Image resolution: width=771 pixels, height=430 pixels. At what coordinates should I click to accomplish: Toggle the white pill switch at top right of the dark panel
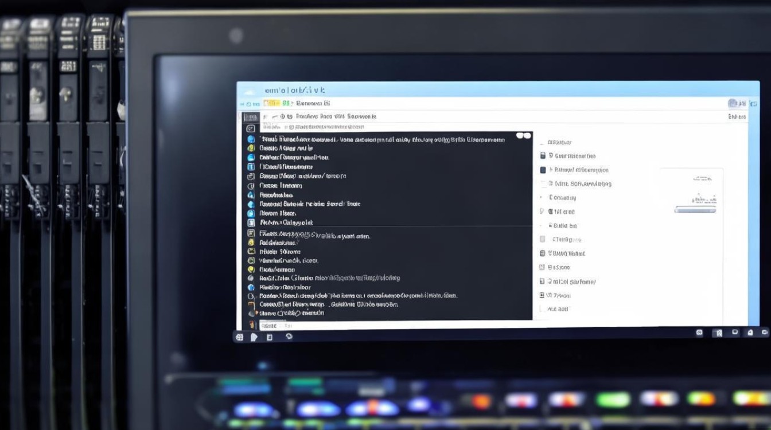coord(523,136)
